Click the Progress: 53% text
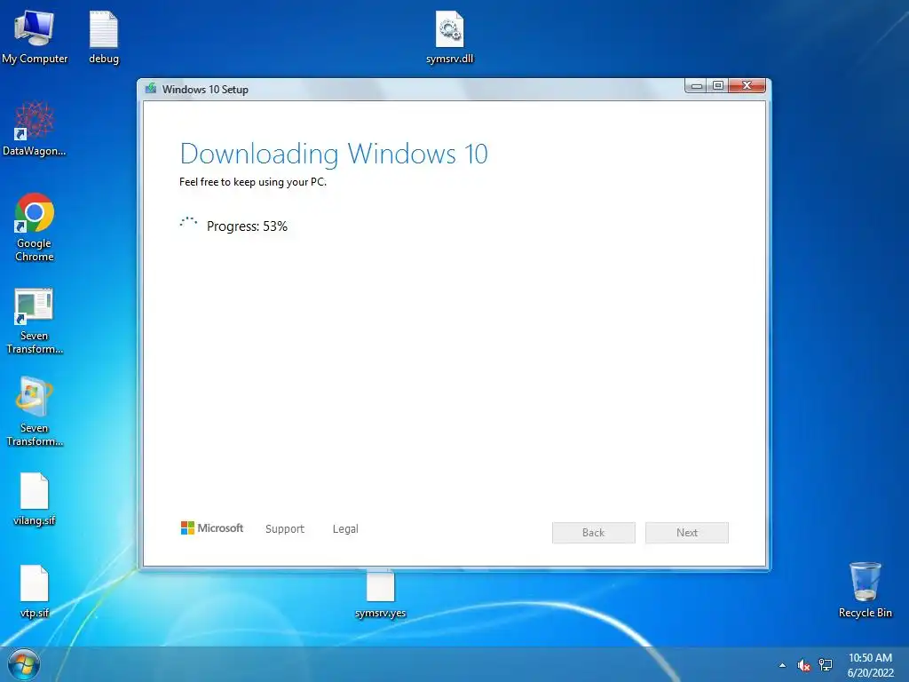Viewport: 909px width, 682px height. (247, 226)
